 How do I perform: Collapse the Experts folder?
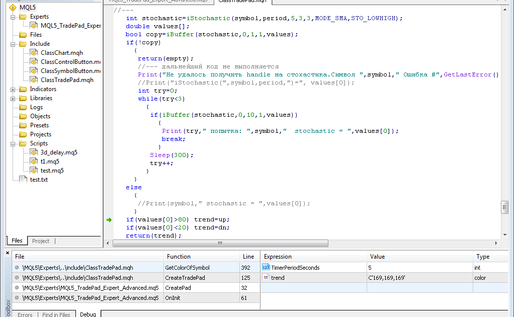tap(13, 17)
